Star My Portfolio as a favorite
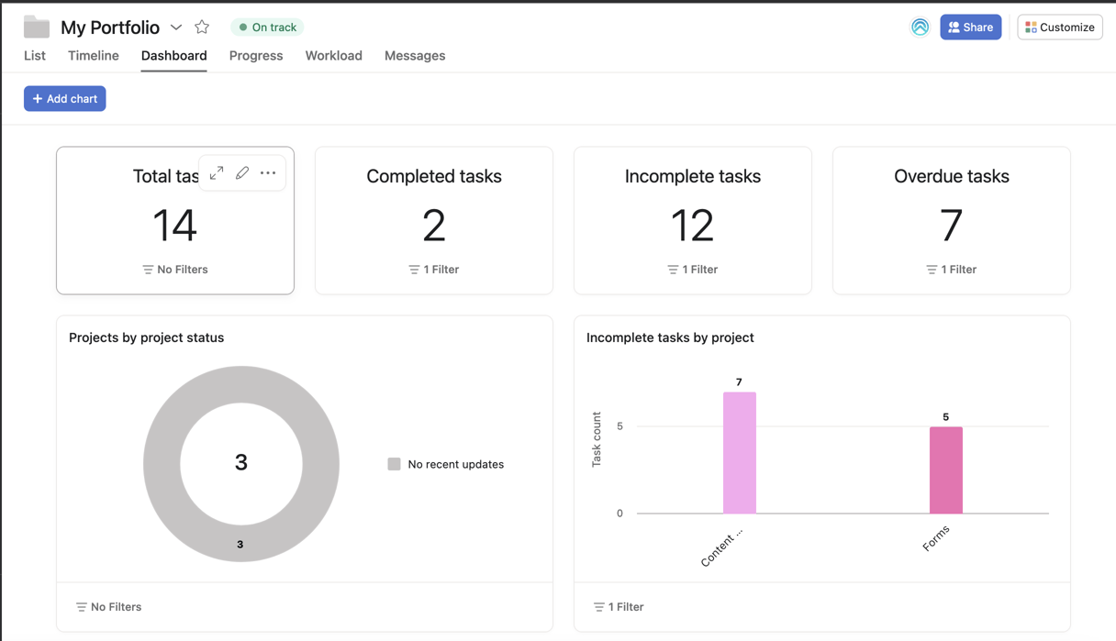This screenshot has height=641, width=1116. (x=201, y=27)
